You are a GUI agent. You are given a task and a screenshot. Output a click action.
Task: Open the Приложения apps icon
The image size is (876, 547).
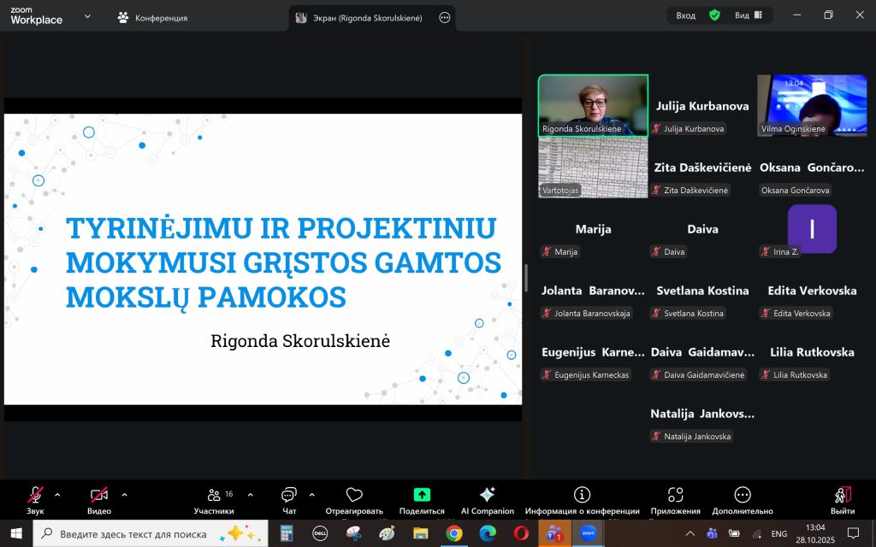(x=675, y=495)
